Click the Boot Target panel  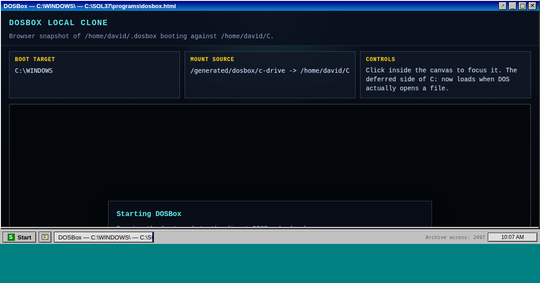pyautogui.click(x=94, y=85)
